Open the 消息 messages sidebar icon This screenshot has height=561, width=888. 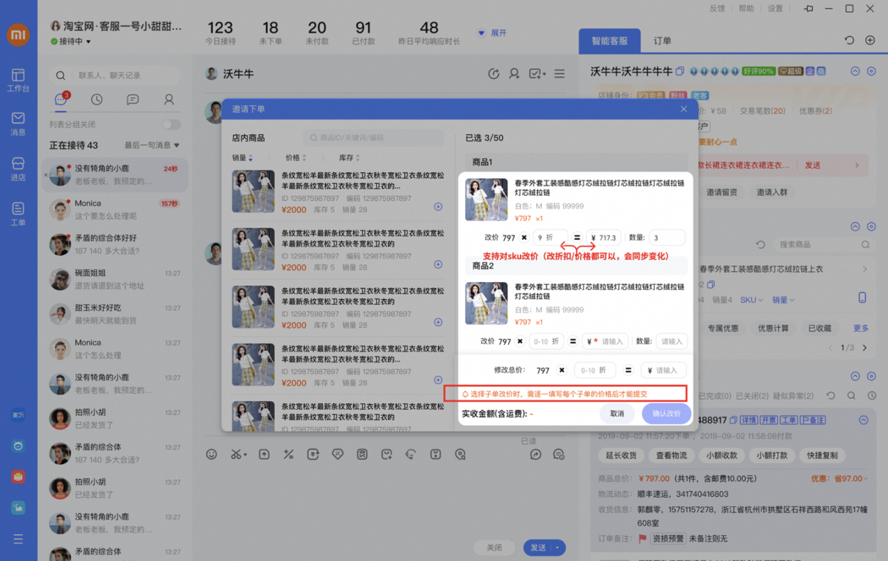click(x=18, y=124)
